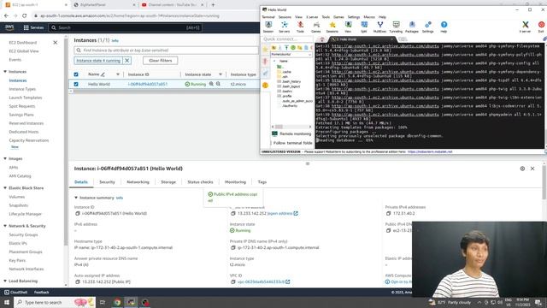Click the blue Help toolbar icon in MobaXterm
Image resolution: width=547 pixels, height=308 pixels.
(x=444, y=27)
